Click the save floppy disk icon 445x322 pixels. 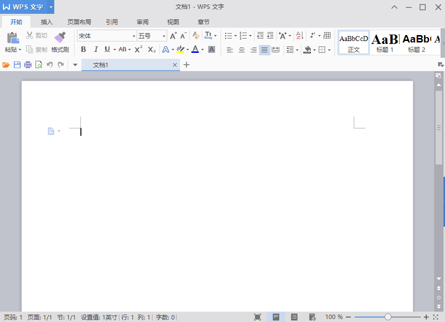coord(17,65)
